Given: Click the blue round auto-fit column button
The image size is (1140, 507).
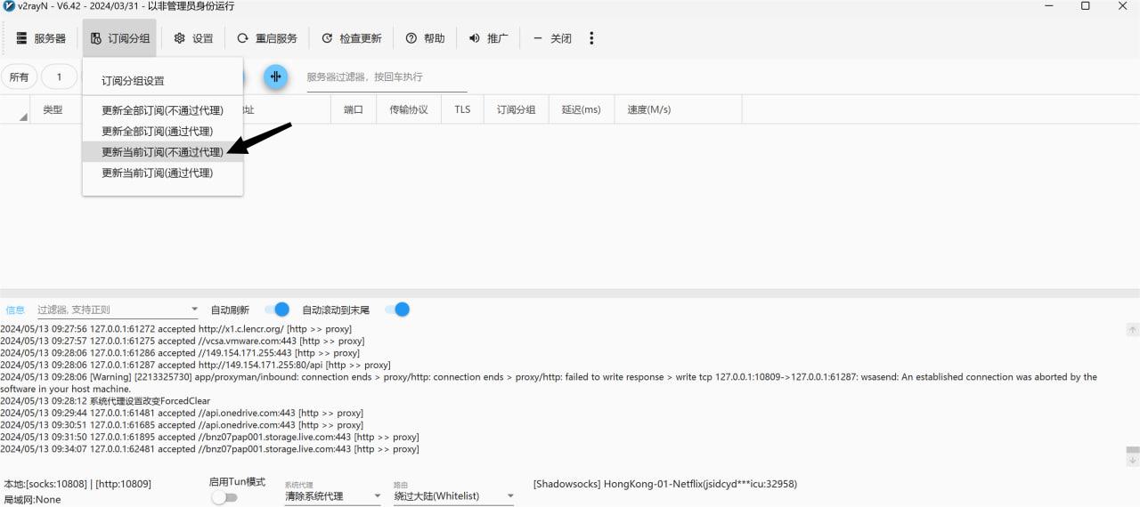Looking at the screenshot, I should click(276, 76).
